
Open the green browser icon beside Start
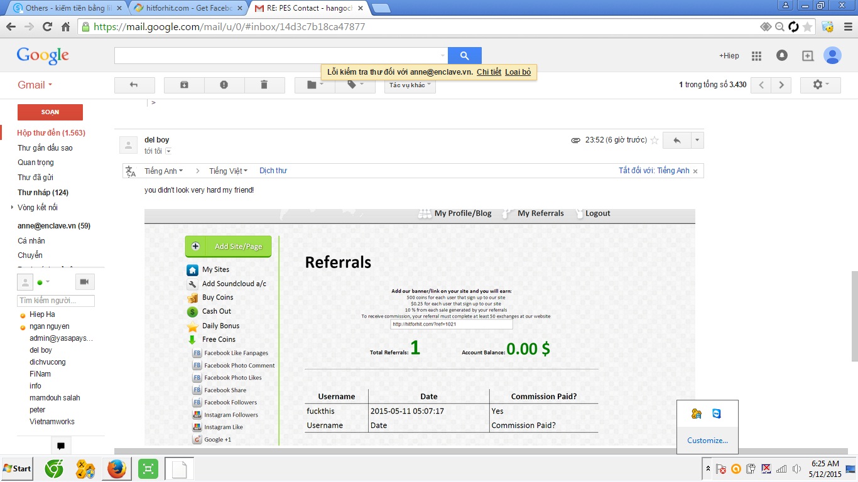(x=53, y=469)
